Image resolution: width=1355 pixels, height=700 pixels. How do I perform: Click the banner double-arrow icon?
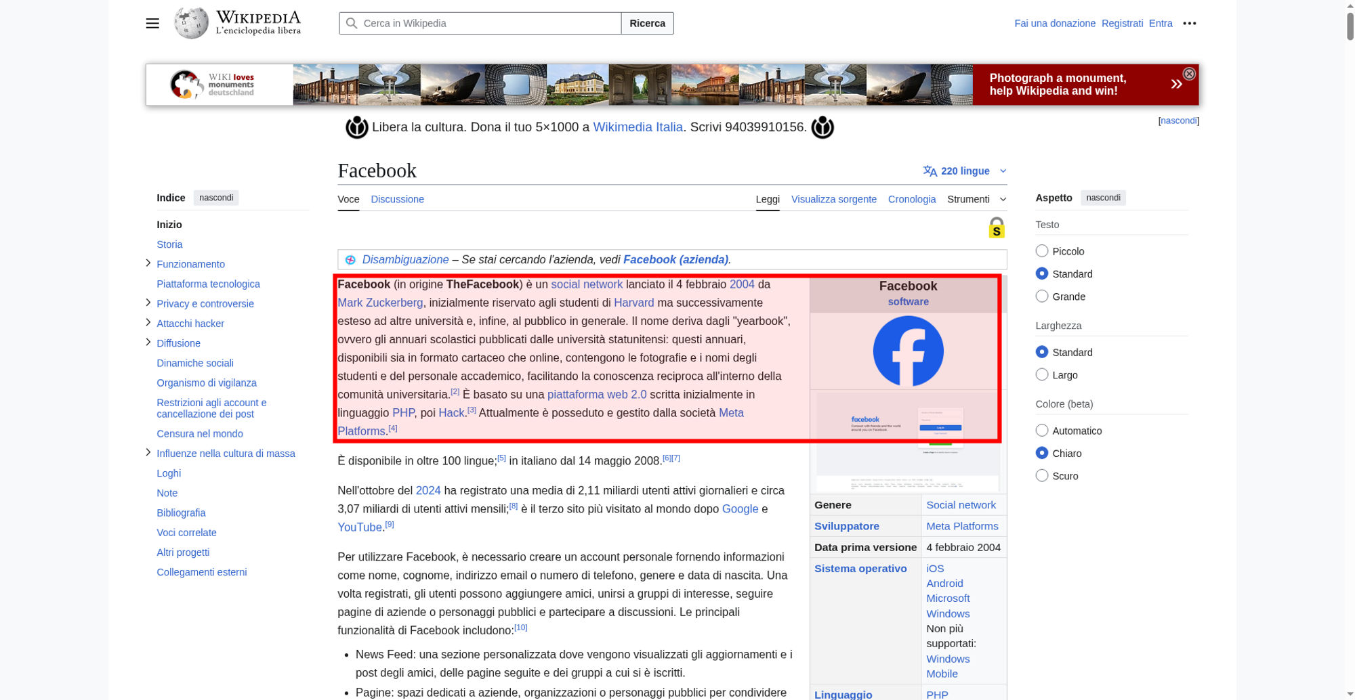click(x=1176, y=84)
